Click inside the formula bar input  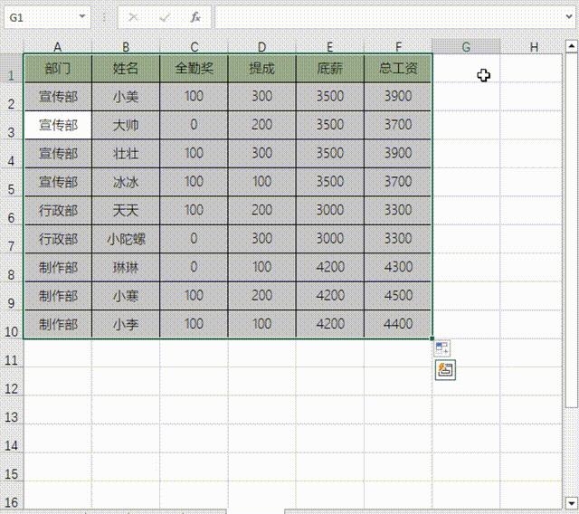click(x=390, y=17)
